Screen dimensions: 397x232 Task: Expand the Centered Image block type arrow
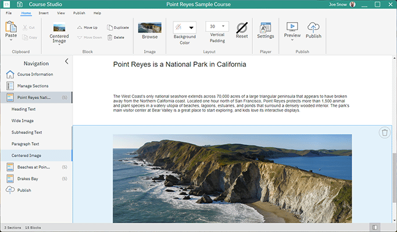click(x=59, y=45)
